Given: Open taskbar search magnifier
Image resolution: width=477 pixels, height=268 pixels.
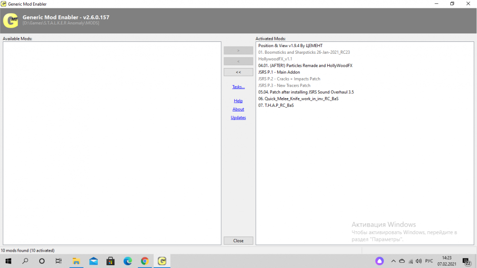Looking at the screenshot, I should 25,261.
